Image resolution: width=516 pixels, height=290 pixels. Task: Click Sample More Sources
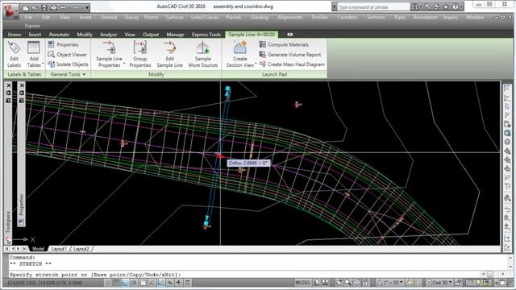point(203,54)
